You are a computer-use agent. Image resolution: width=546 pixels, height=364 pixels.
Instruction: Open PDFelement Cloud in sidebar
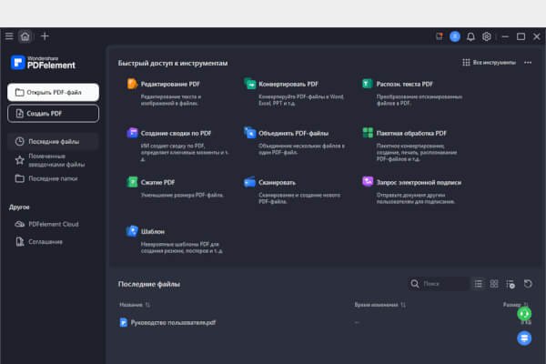click(x=53, y=224)
